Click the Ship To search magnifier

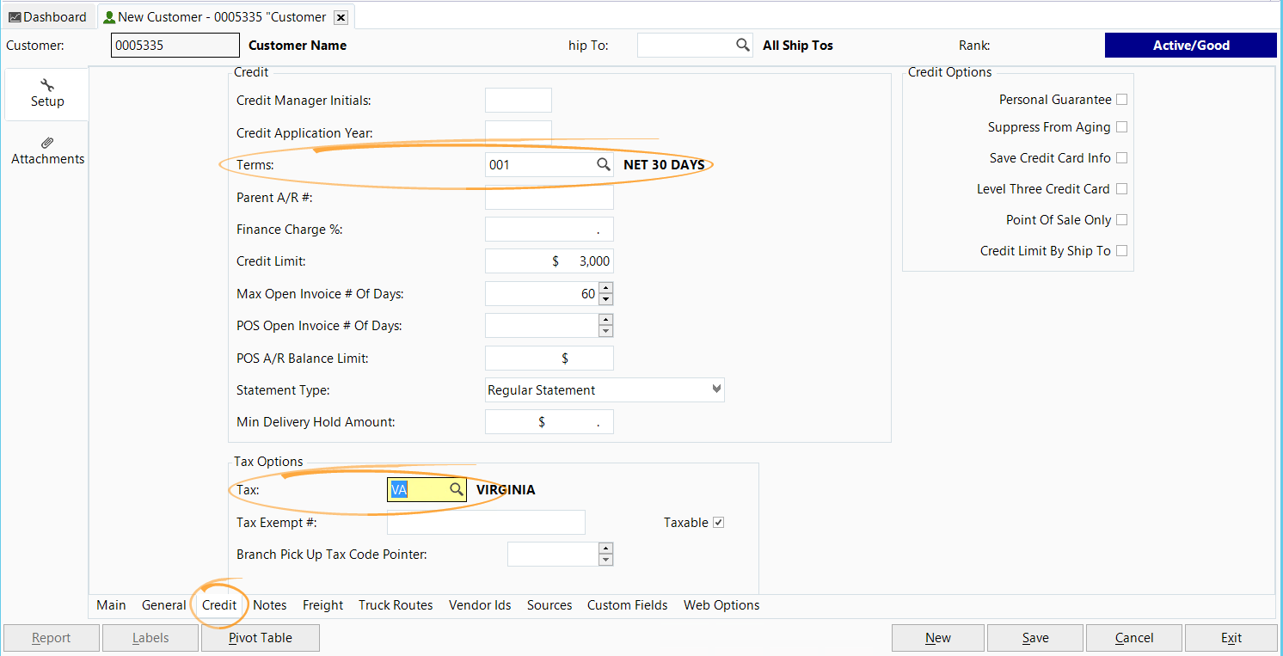[x=743, y=46]
